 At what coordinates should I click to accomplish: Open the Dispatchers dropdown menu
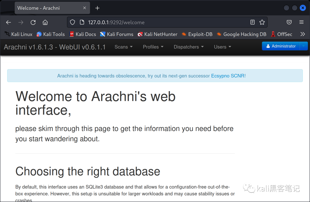[189, 47]
